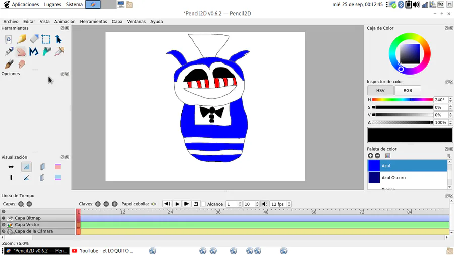Choose the rectangular Selection tool
This screenshot has width=454, height=255.
pos(46,39)
